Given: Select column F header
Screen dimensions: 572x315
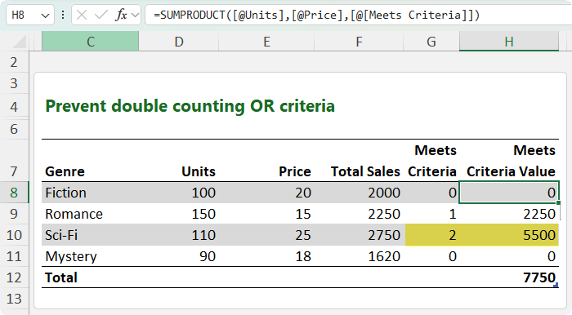Looking at the screenshot, I should tap(359, 42).
